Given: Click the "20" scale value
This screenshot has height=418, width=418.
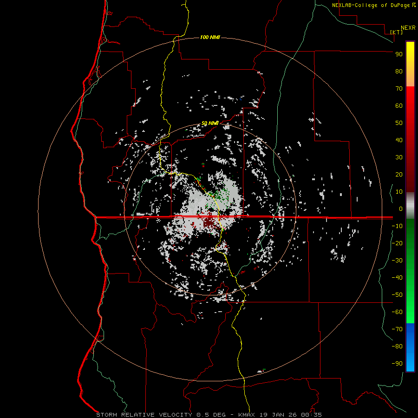Looking at the screenshot, I should tap(399, 174).
